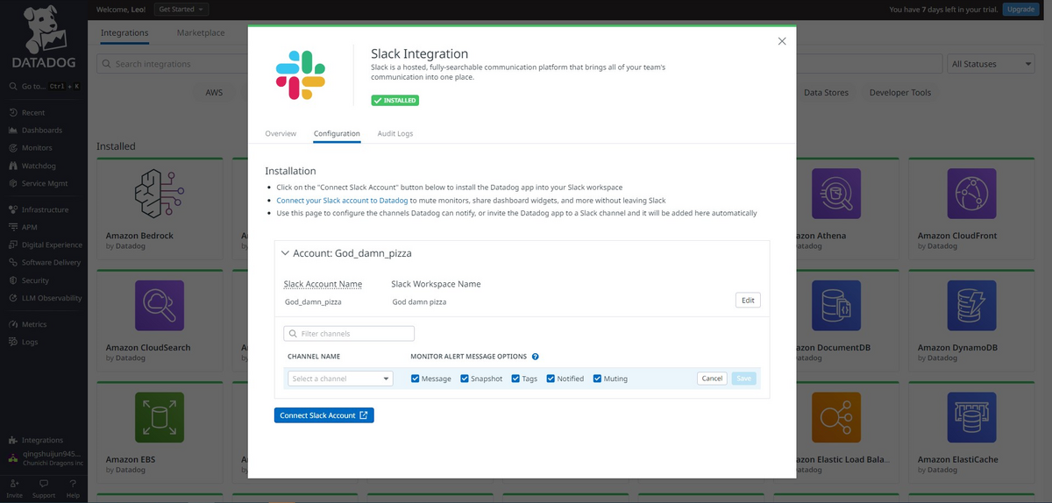1052x503 pixels.
Task: Toggle the Message checkbox
Action: coord(416,379)
